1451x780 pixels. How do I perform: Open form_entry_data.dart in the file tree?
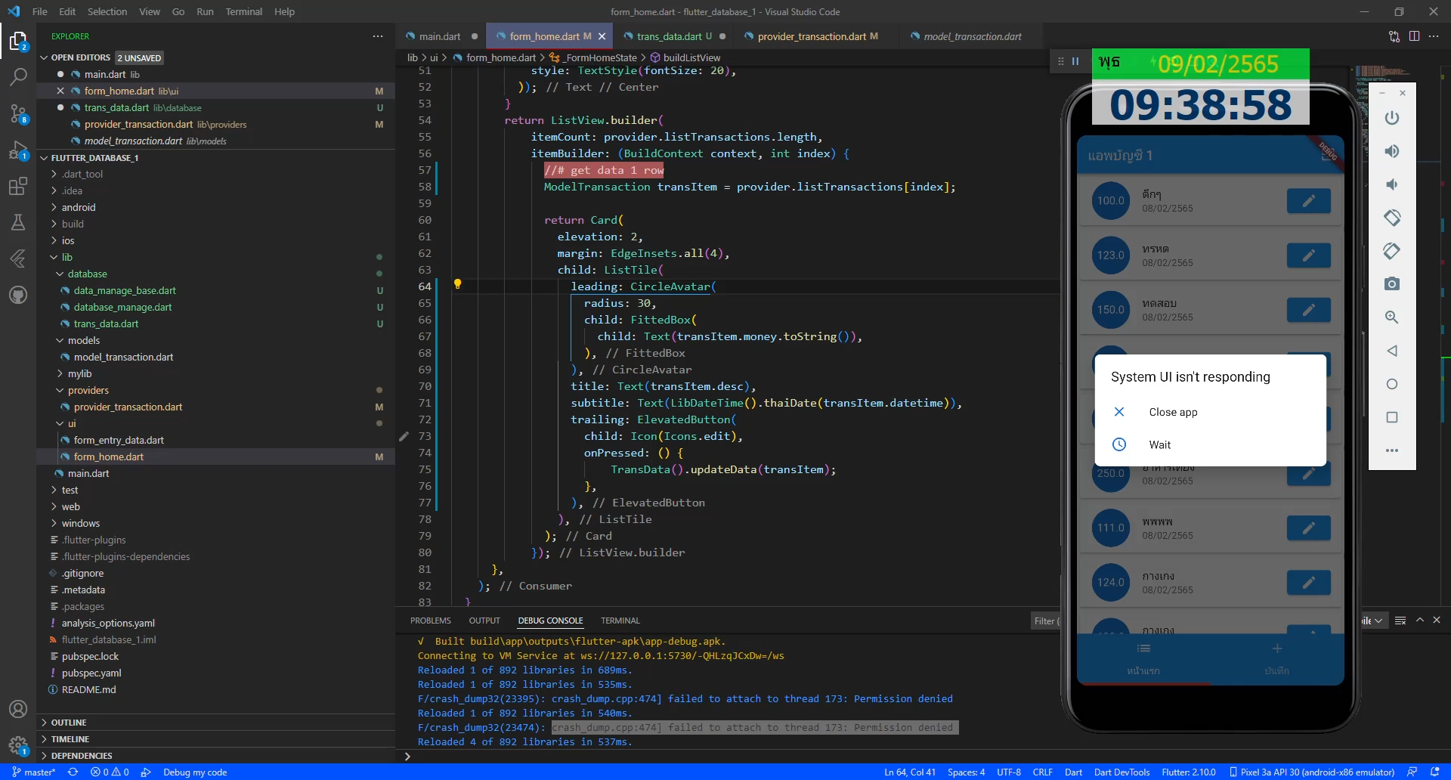[119, 440]
